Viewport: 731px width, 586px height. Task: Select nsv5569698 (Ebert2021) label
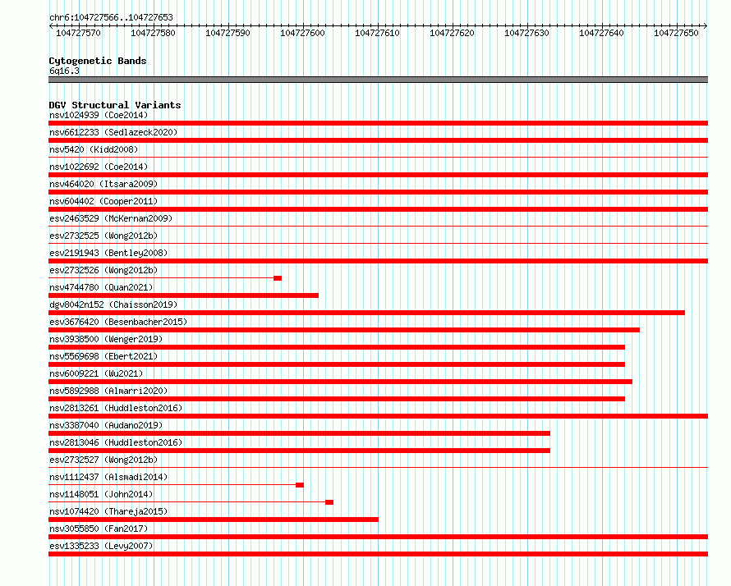coord(103,356)
